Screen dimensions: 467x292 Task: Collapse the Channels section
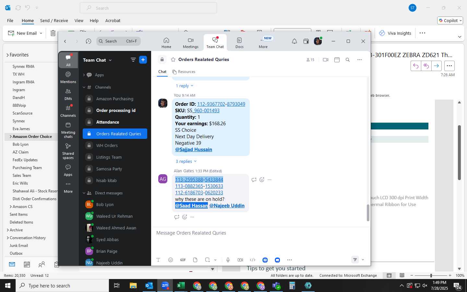coord(84,87)
